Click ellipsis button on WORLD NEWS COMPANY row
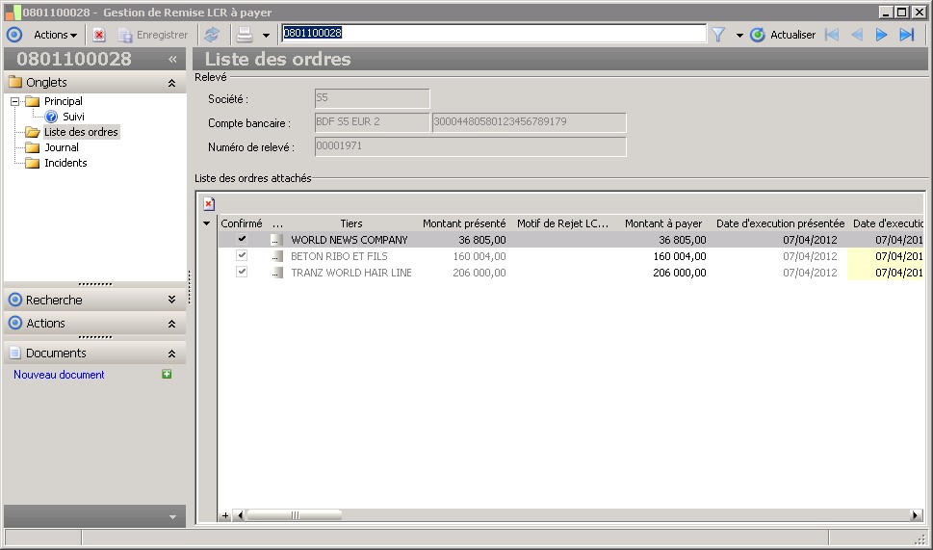933x550 pixels. coord(276,240)
